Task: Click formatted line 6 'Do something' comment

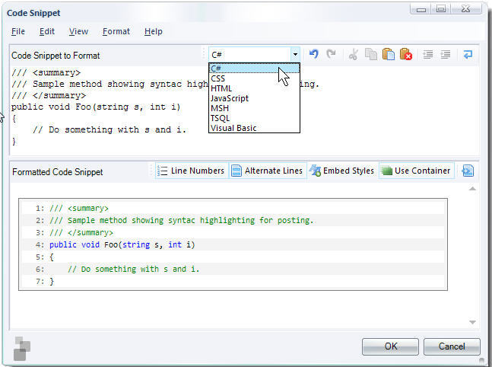Action: [133, 269]
